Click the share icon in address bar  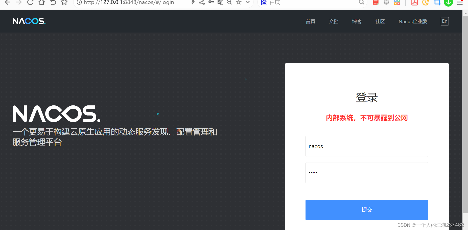click(x=202, y=2)
